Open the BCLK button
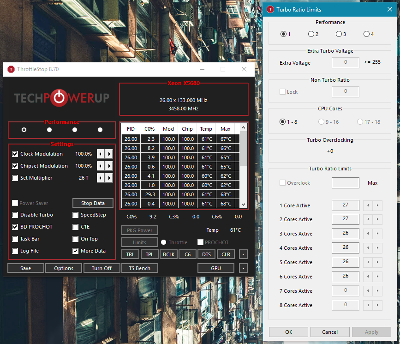 168,254
